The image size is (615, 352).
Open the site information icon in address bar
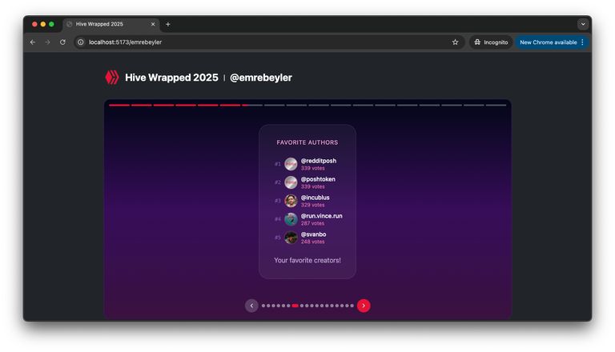[80, 42]
